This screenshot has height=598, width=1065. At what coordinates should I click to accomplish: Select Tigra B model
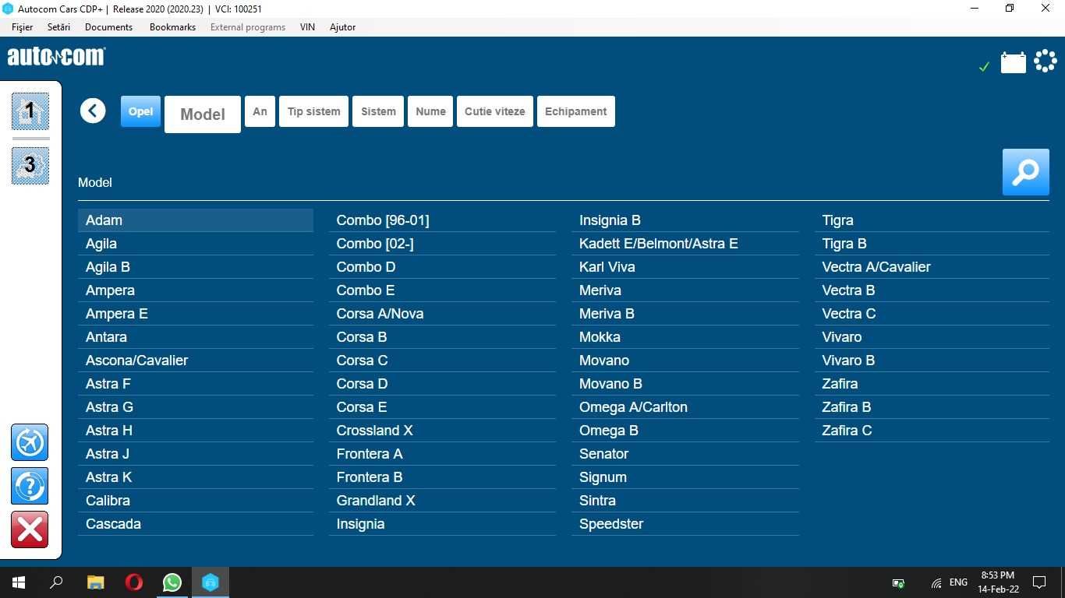(x=932, y=244)
